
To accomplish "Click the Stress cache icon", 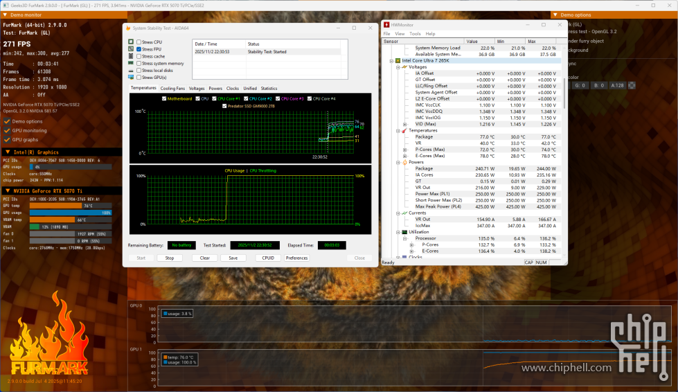I will pyautogui.click(x=130, y=56).
